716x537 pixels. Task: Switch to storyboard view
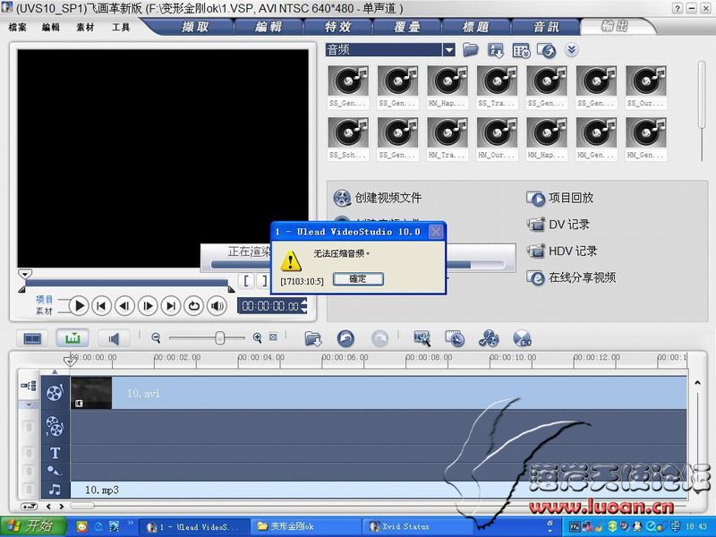click(x=33, y=338)
